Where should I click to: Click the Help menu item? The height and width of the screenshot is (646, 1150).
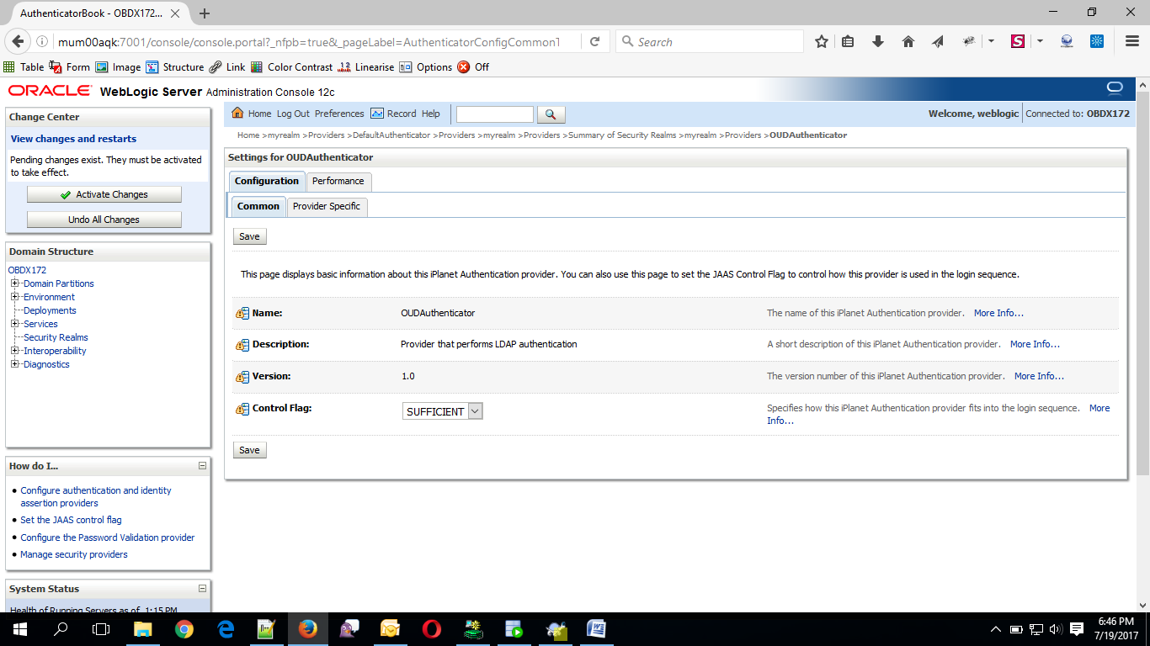click(x=430, y=114)
